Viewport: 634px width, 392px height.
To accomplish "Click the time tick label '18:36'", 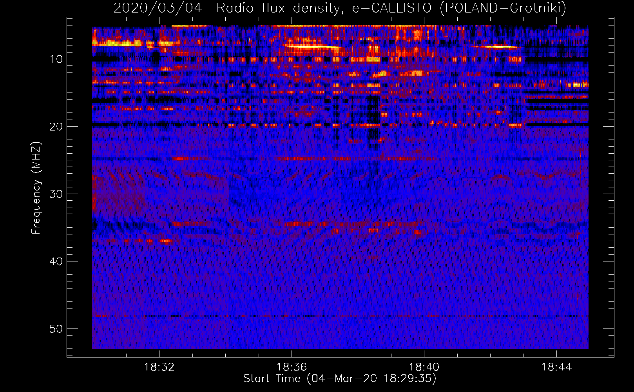I will 292,367.
